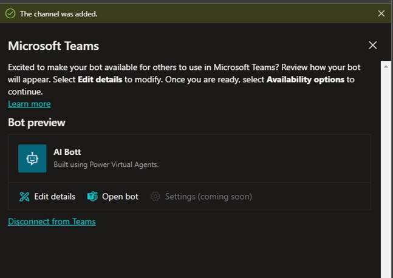Click the Edit details pencil-wrench icon
Screen dimensions: 393x278
pyautogui.click(x=24, y=197)
